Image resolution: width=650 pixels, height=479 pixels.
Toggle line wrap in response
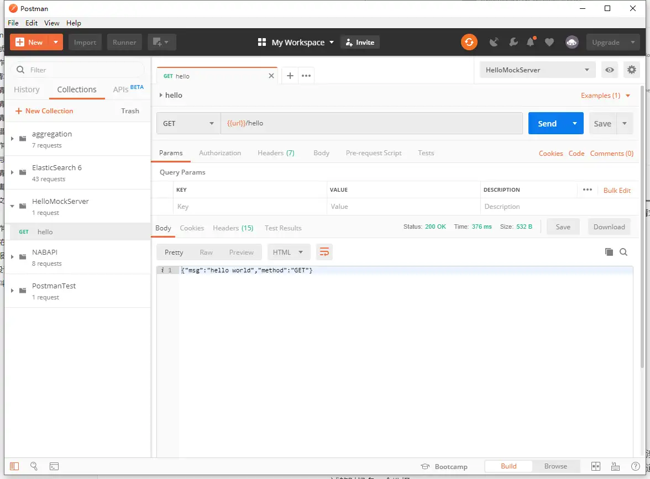324,252
